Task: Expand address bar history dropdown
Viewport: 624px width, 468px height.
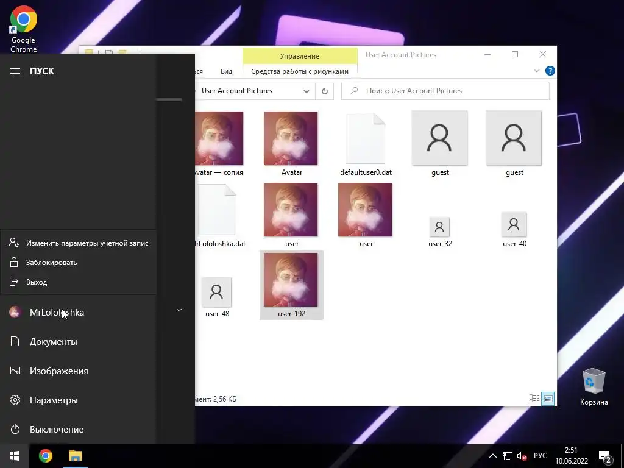Action: point(307,91)
